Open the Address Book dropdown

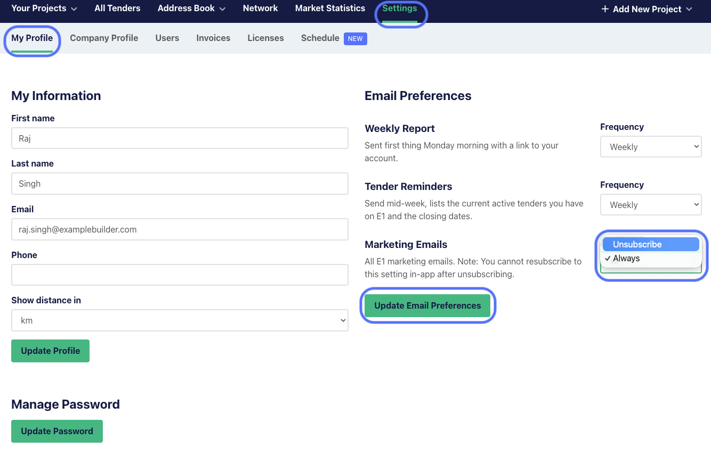click(x=191, y=9)
